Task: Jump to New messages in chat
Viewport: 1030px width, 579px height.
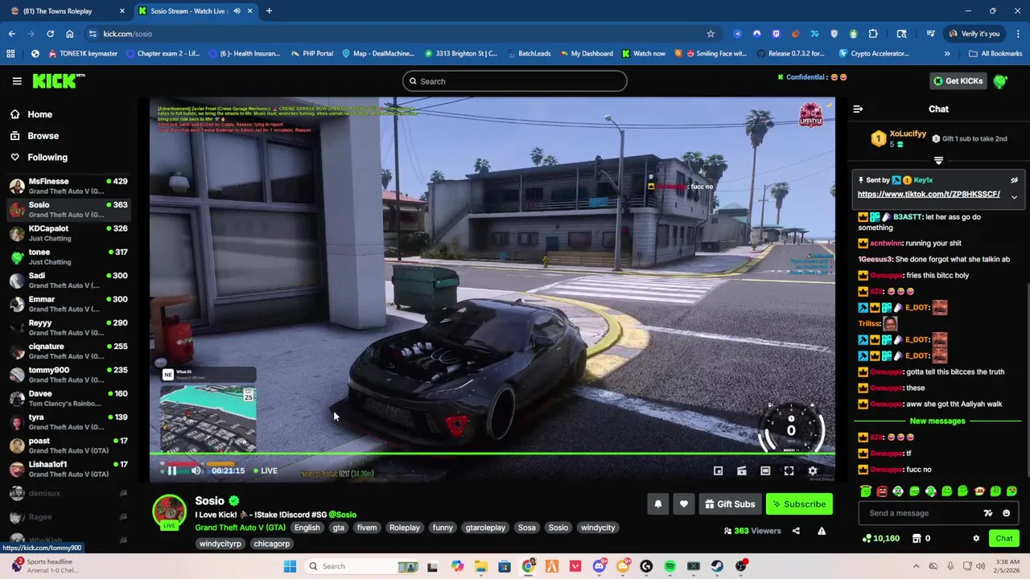Action: point(937,421)
